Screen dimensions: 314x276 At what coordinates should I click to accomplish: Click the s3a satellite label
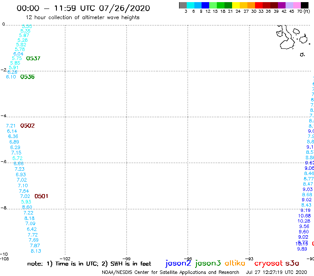pos(292,264)
